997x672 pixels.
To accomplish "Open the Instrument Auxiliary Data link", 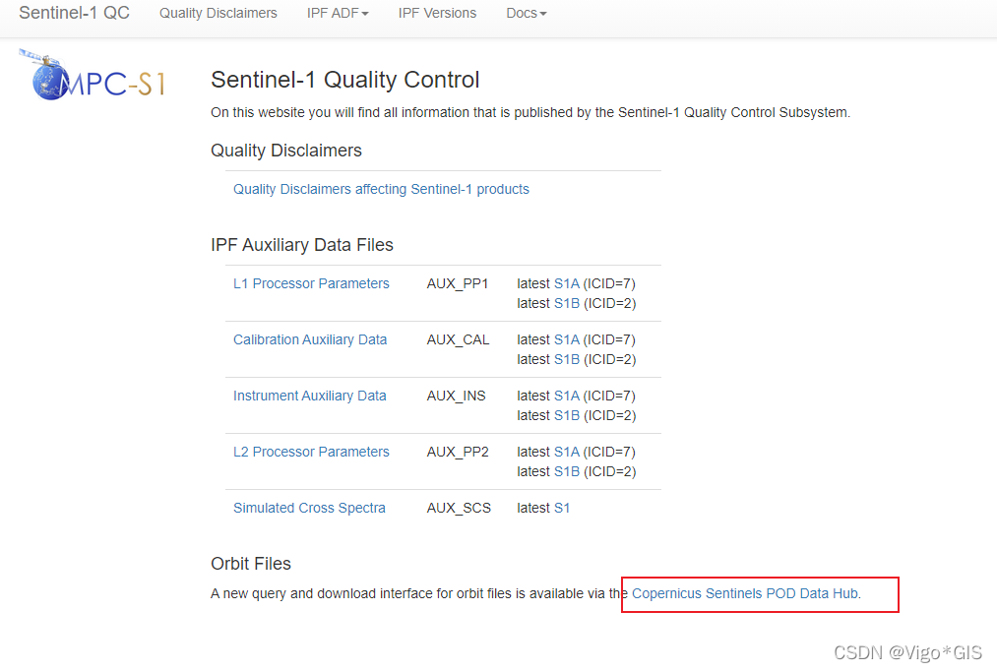I will click(x=310, y=396).
